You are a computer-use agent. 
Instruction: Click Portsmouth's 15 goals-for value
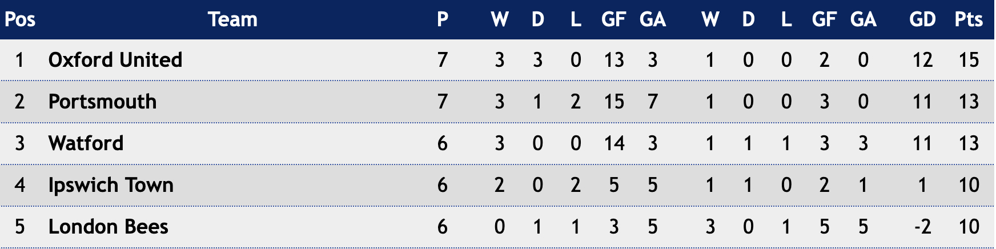614,102
